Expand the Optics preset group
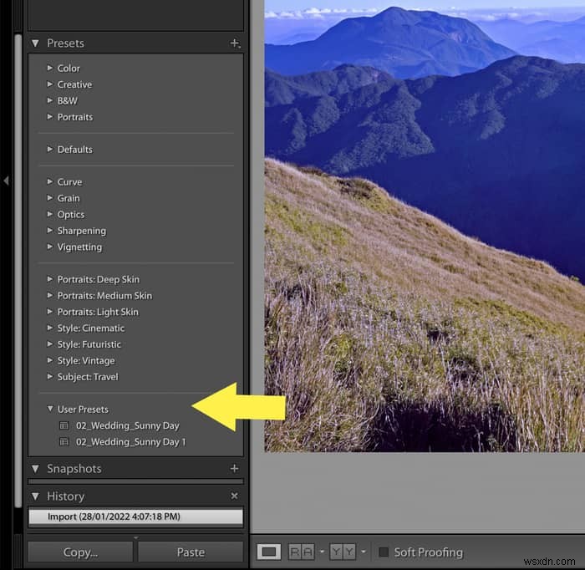This screenshot has height=570, width=585. click(49, 214)
